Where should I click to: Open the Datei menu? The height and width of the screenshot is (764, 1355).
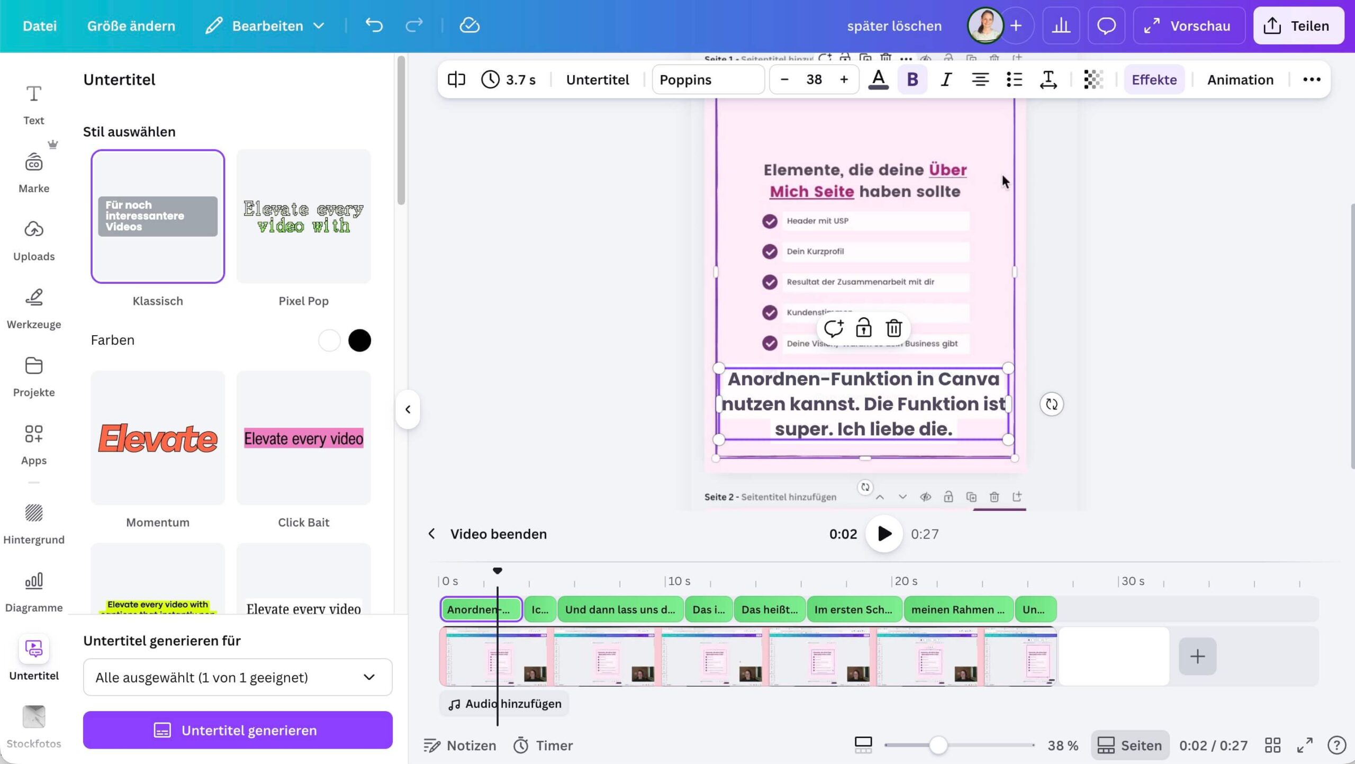point(40,25)
